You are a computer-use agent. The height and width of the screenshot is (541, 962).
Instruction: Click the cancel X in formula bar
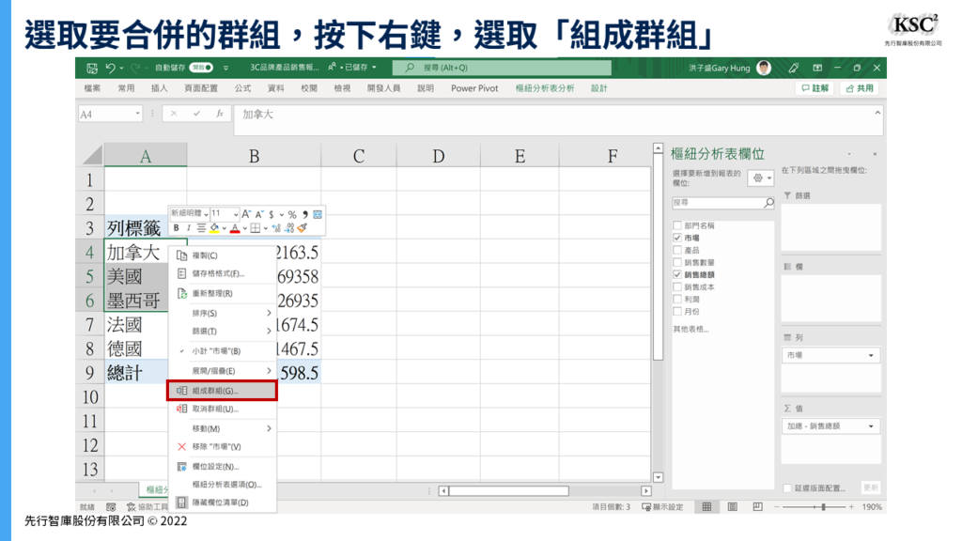point(174,114)
